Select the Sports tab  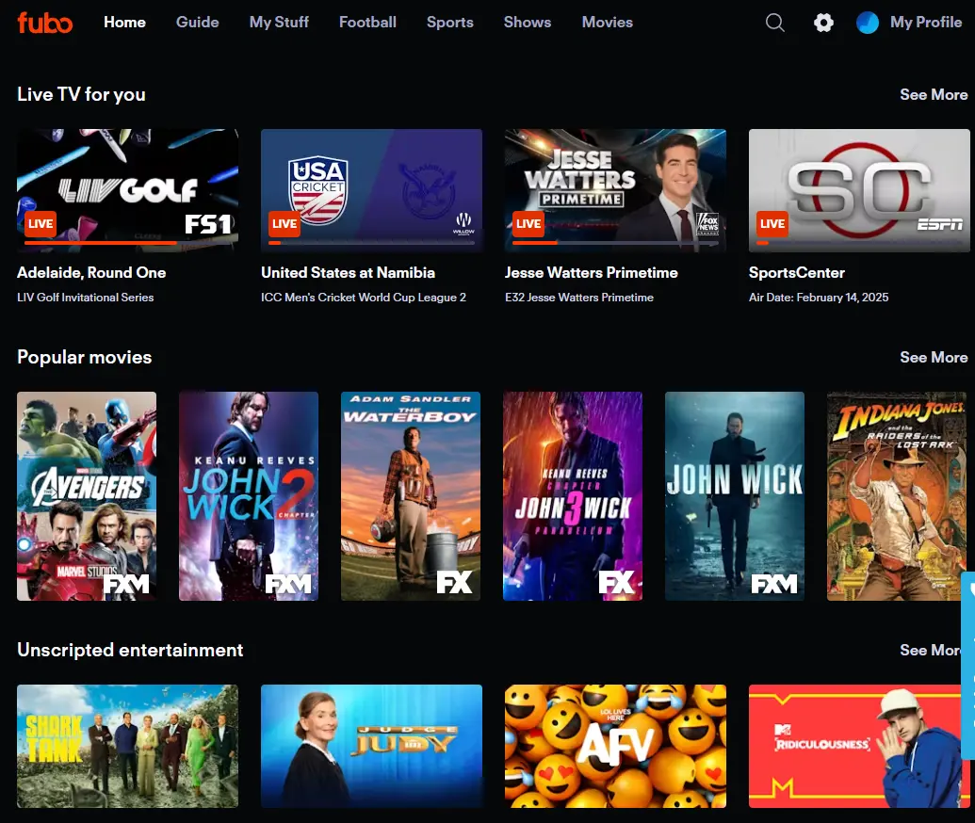point(449,23)
